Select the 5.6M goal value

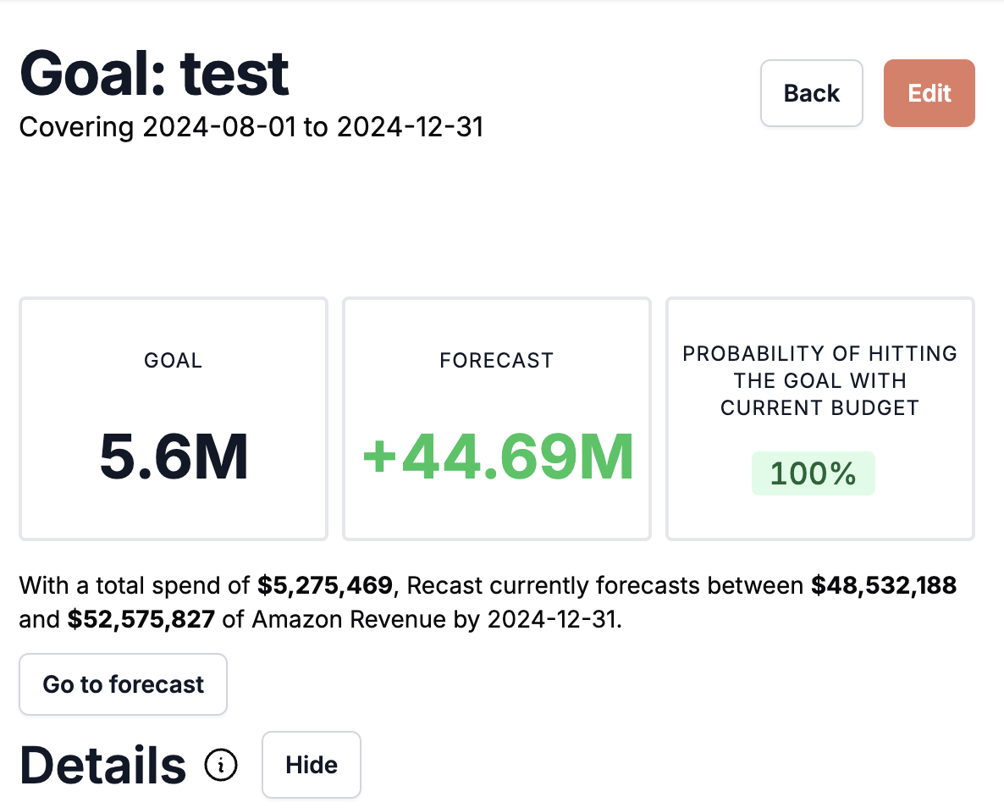point(174,457)
